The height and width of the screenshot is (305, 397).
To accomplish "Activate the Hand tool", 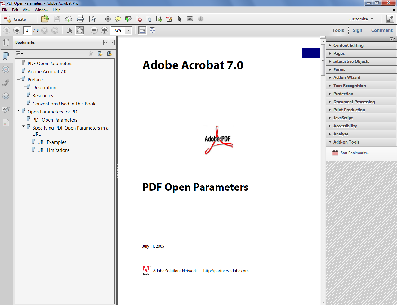I will (80, 30).
